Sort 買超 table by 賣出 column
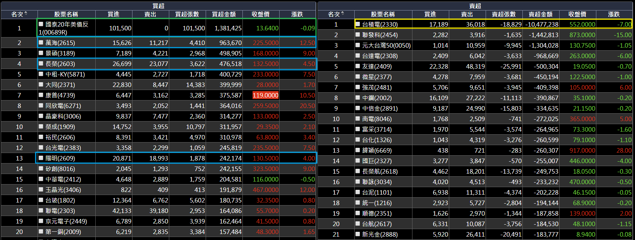Image resolution: width=635 pixels, height=240 pixels. [x=150, y=14]
